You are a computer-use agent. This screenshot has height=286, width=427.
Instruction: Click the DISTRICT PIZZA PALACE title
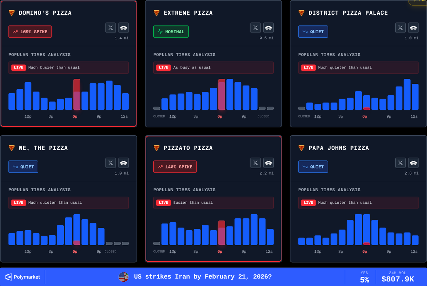coord(348,13)
